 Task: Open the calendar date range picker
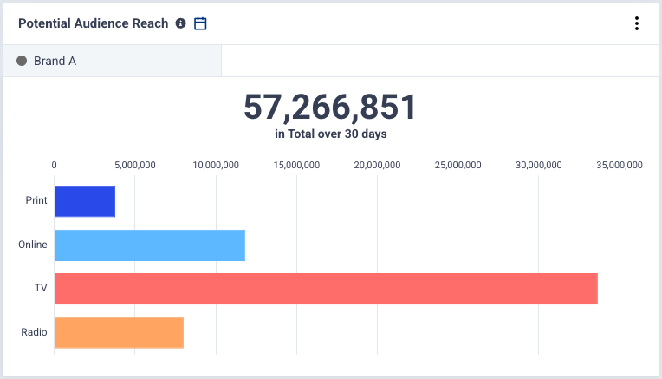point(200,23)
